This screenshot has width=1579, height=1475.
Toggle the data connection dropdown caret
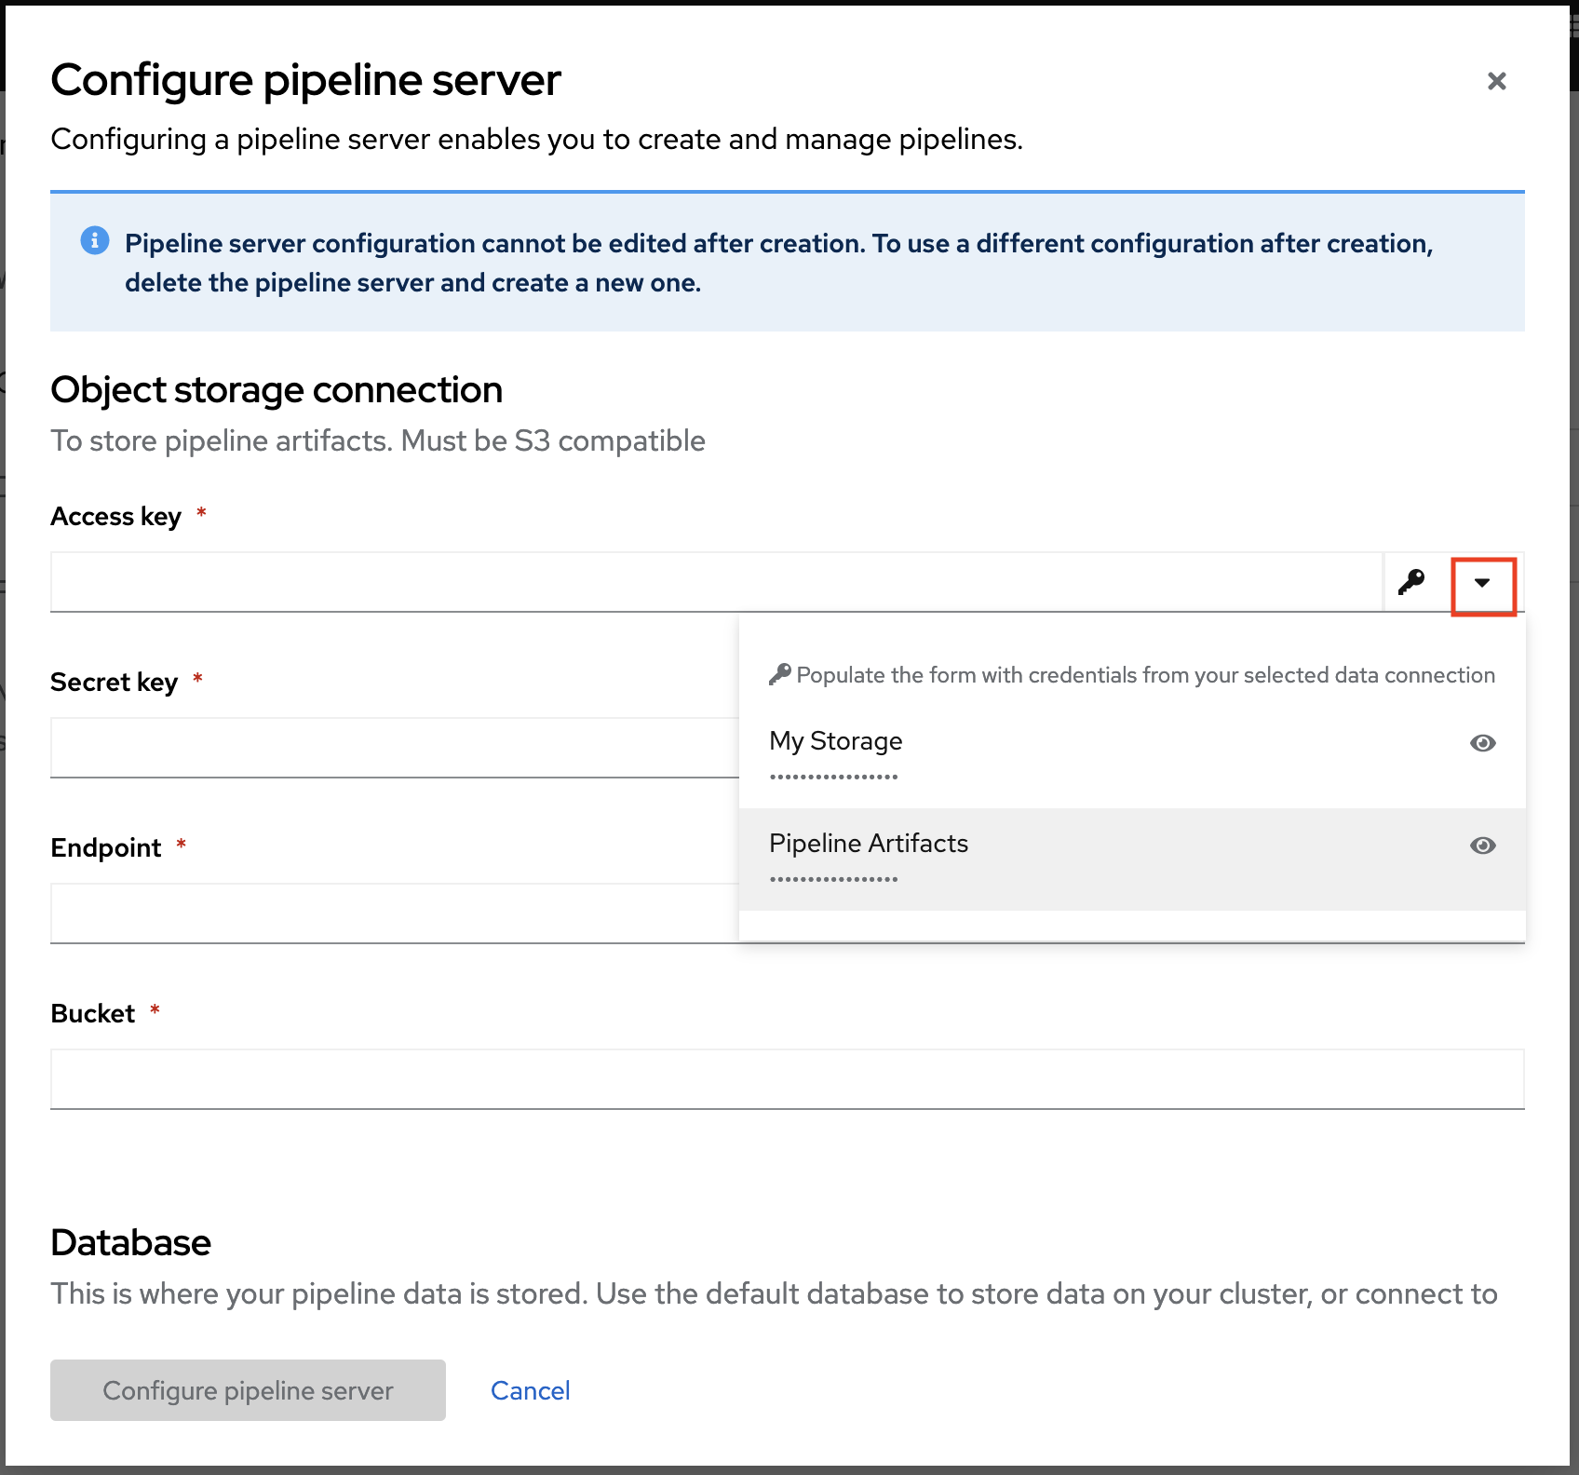click(x=1482, y=584)
